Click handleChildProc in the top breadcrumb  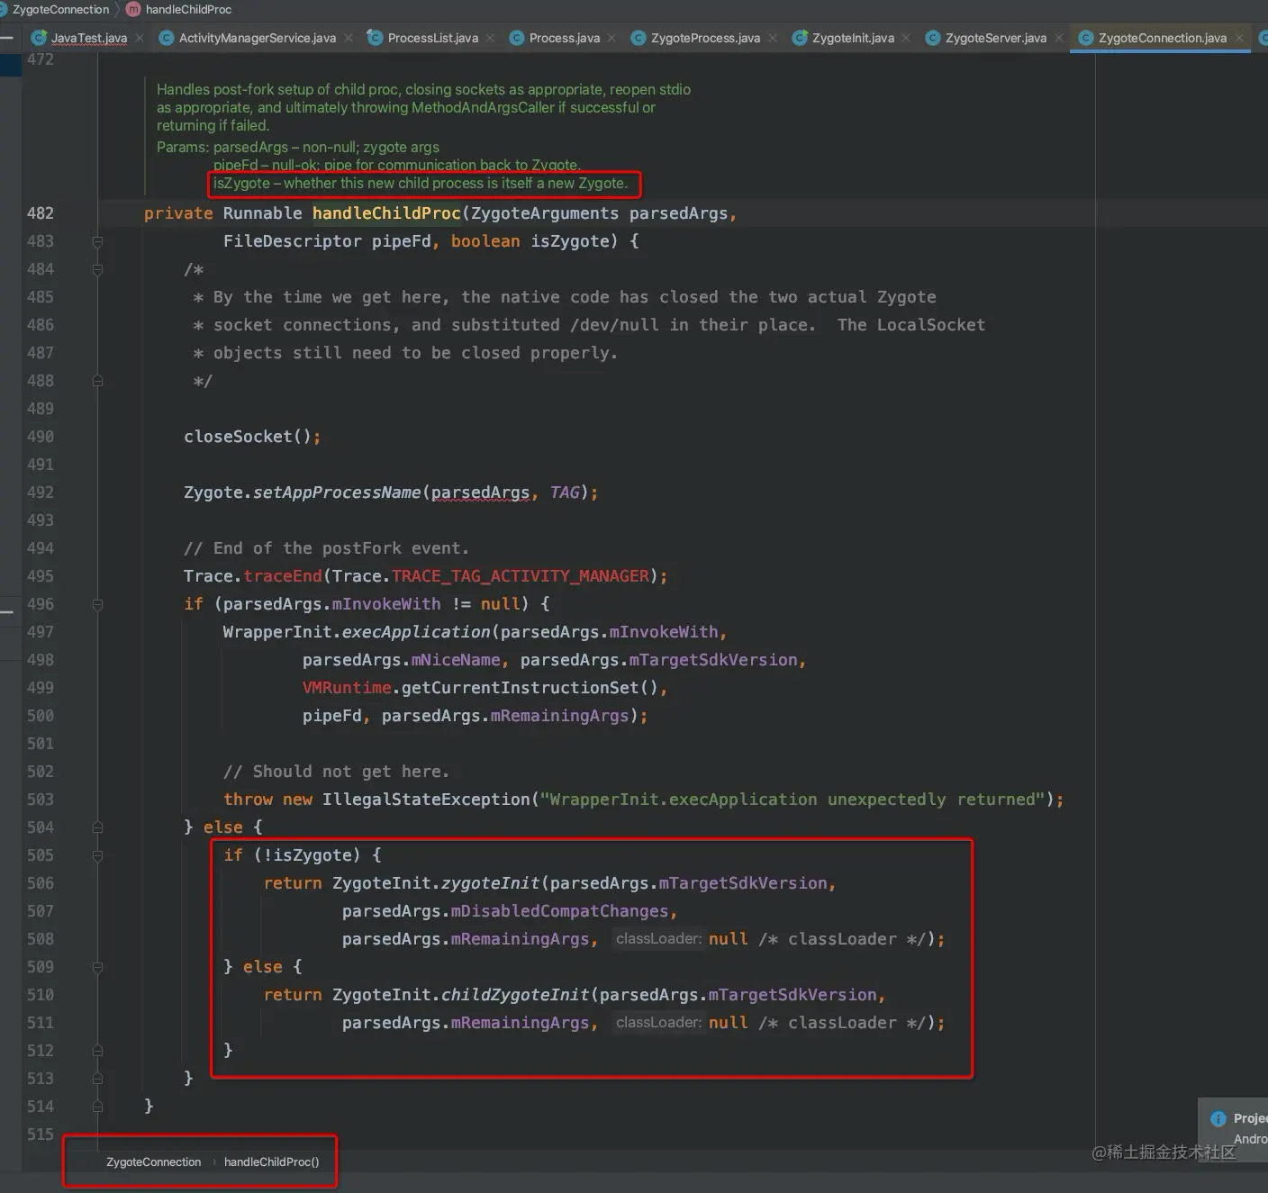pyautogui.click(x=188, y=9)
